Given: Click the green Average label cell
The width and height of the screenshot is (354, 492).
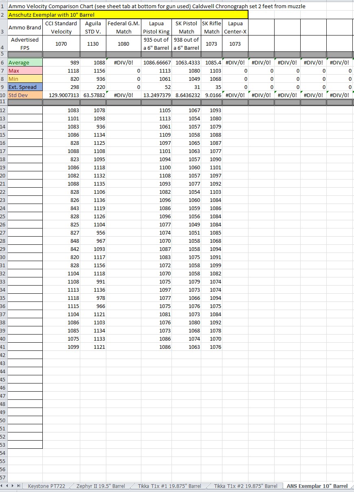Looking at the screenshot, I should [25, 62].
